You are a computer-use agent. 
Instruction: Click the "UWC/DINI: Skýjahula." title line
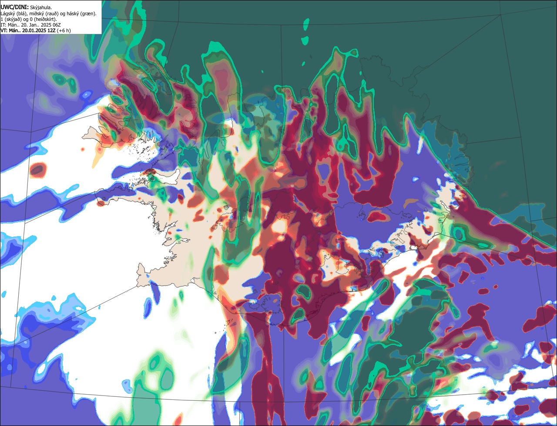26,7
